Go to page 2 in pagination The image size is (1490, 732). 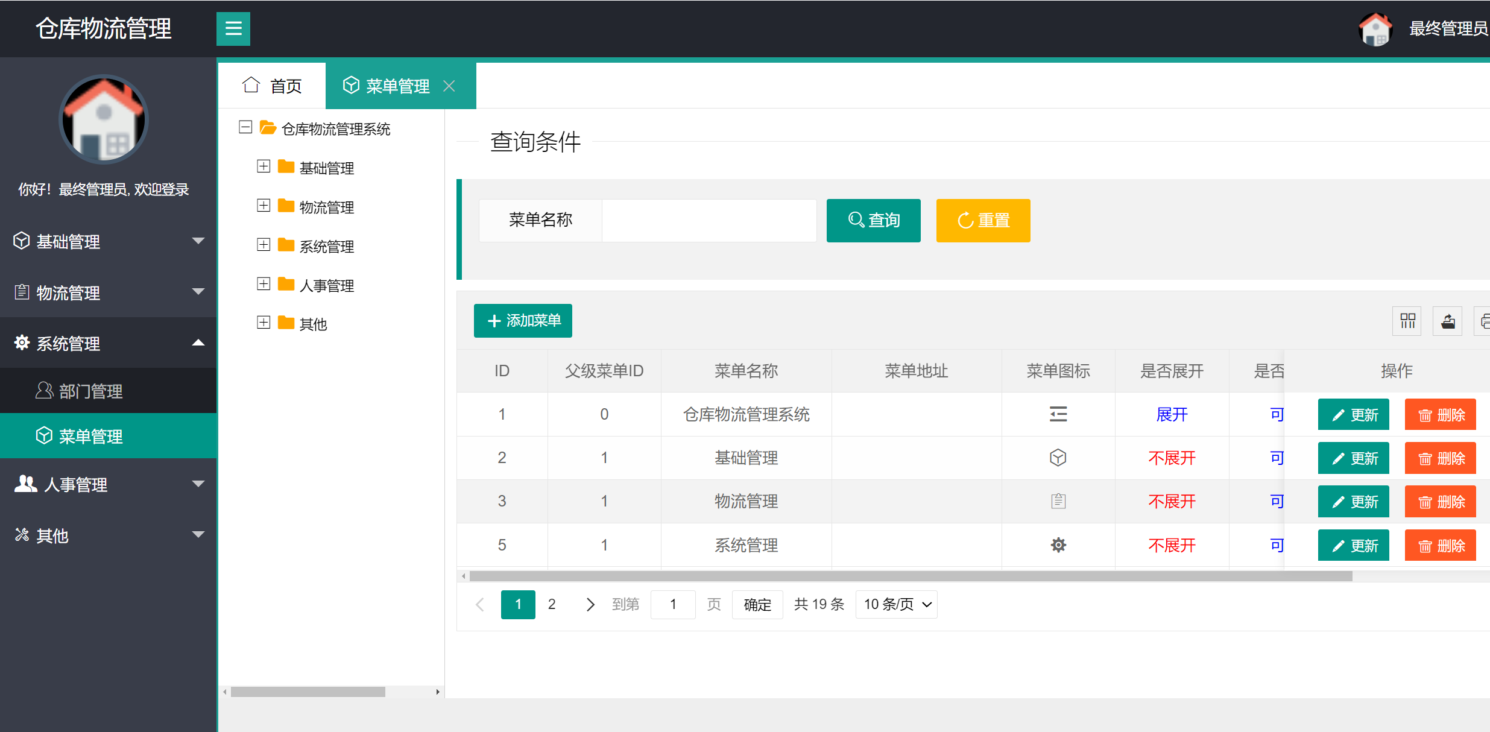551,604
